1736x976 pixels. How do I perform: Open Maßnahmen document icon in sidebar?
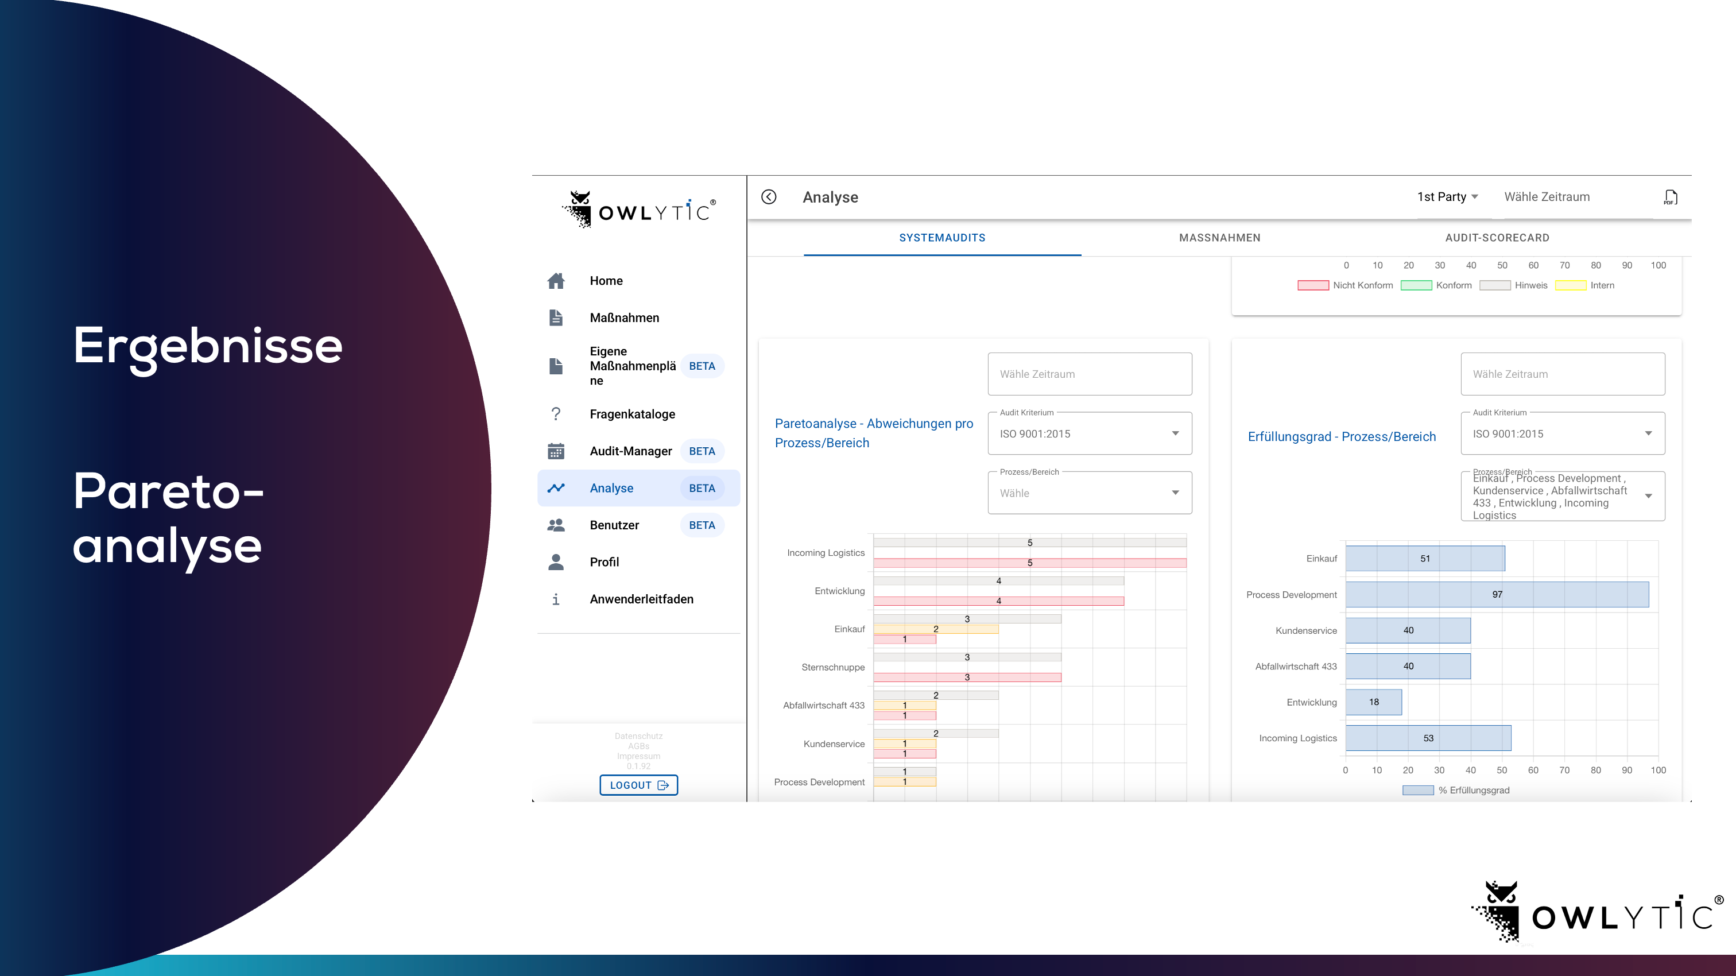pyautogui.click(x=555, y=317)
